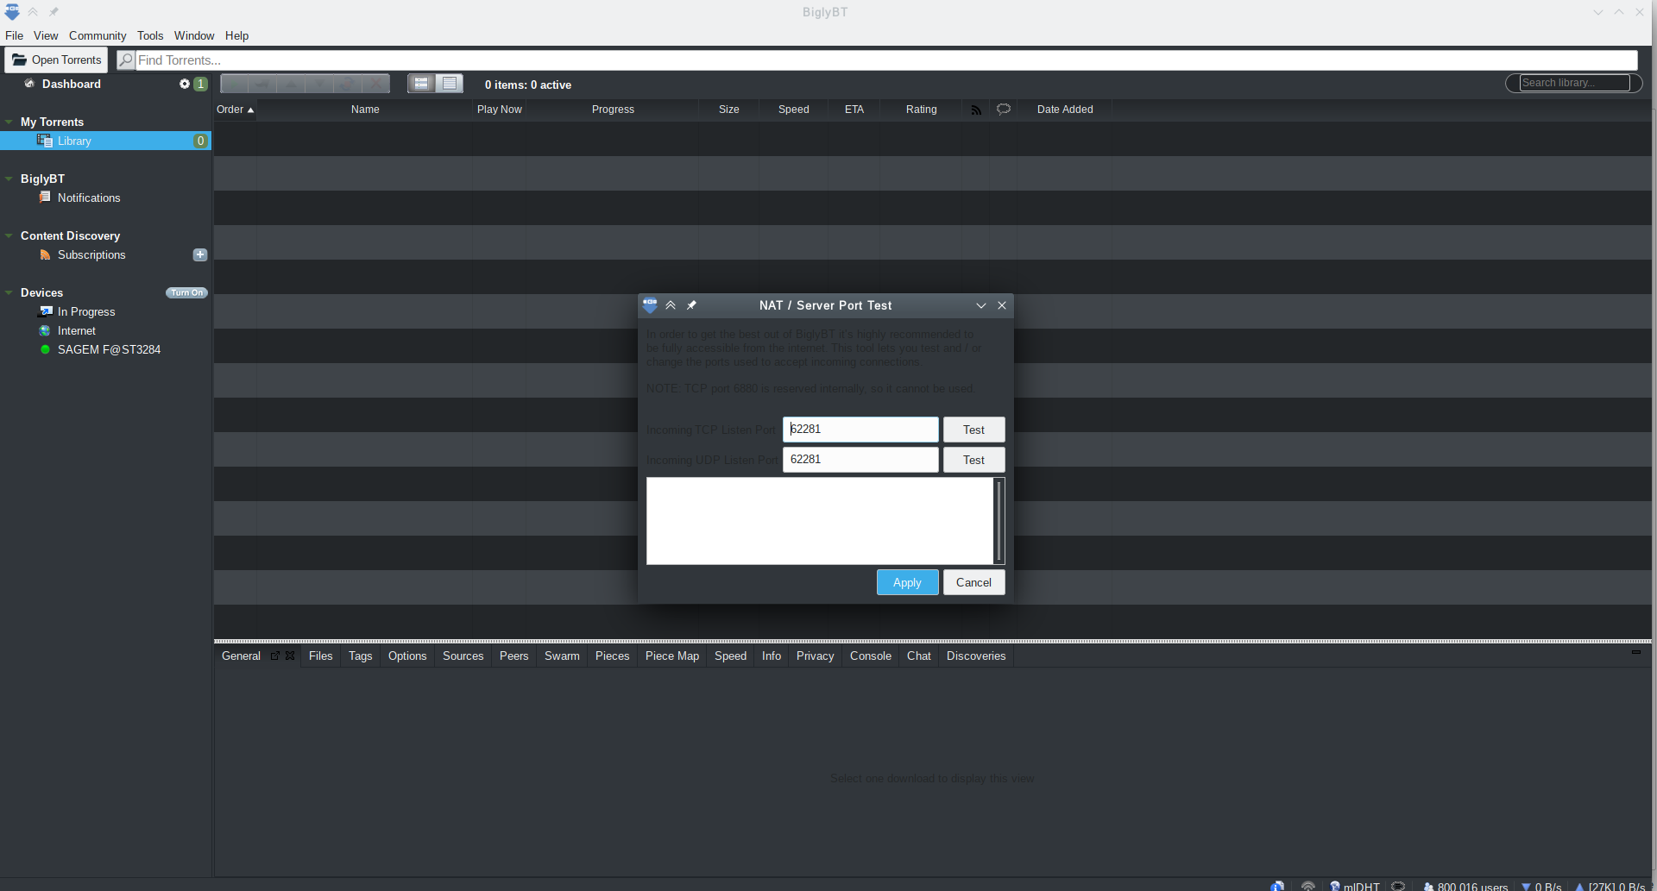Click the move-torrent-up arrow toolbar icon
The image size is (1657, 891).
click(291, 83)
